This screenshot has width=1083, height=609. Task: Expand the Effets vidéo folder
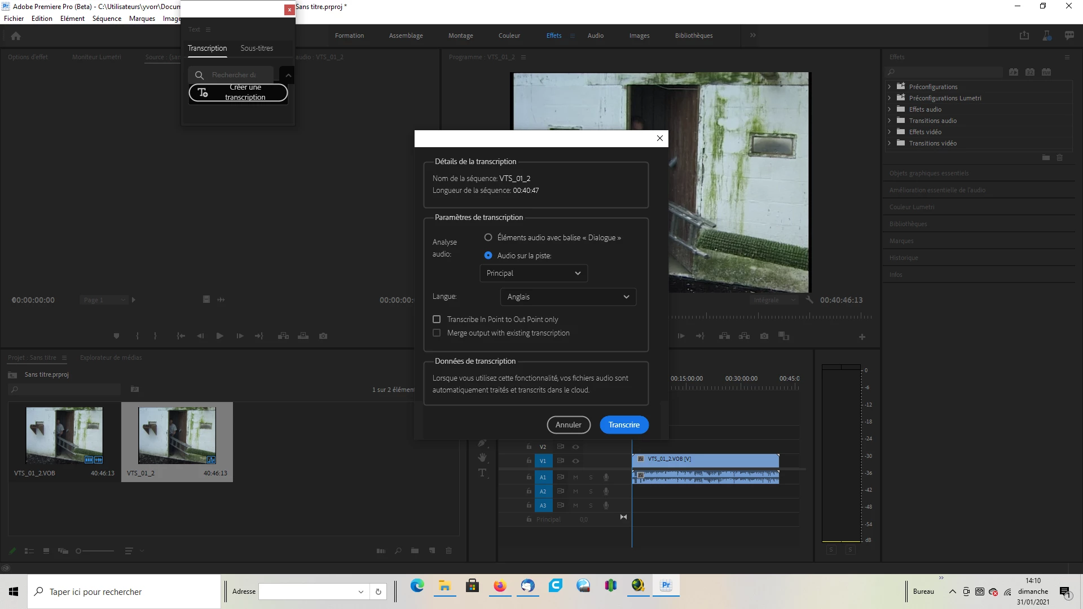click(x=890, y=132)
